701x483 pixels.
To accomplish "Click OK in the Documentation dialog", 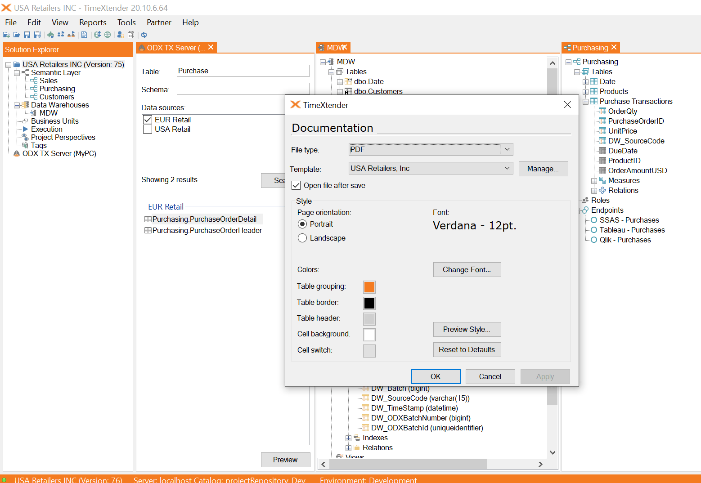I will click(436, 376).
